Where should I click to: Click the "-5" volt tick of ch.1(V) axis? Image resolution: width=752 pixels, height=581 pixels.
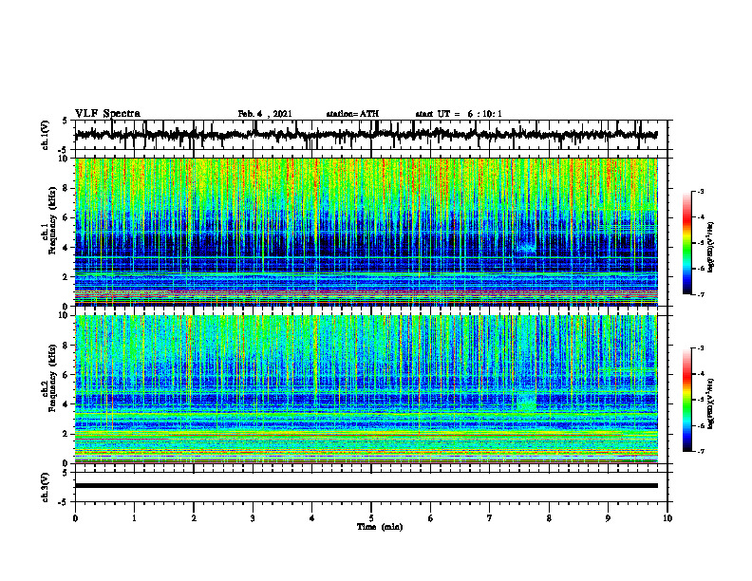click(64, 150)
